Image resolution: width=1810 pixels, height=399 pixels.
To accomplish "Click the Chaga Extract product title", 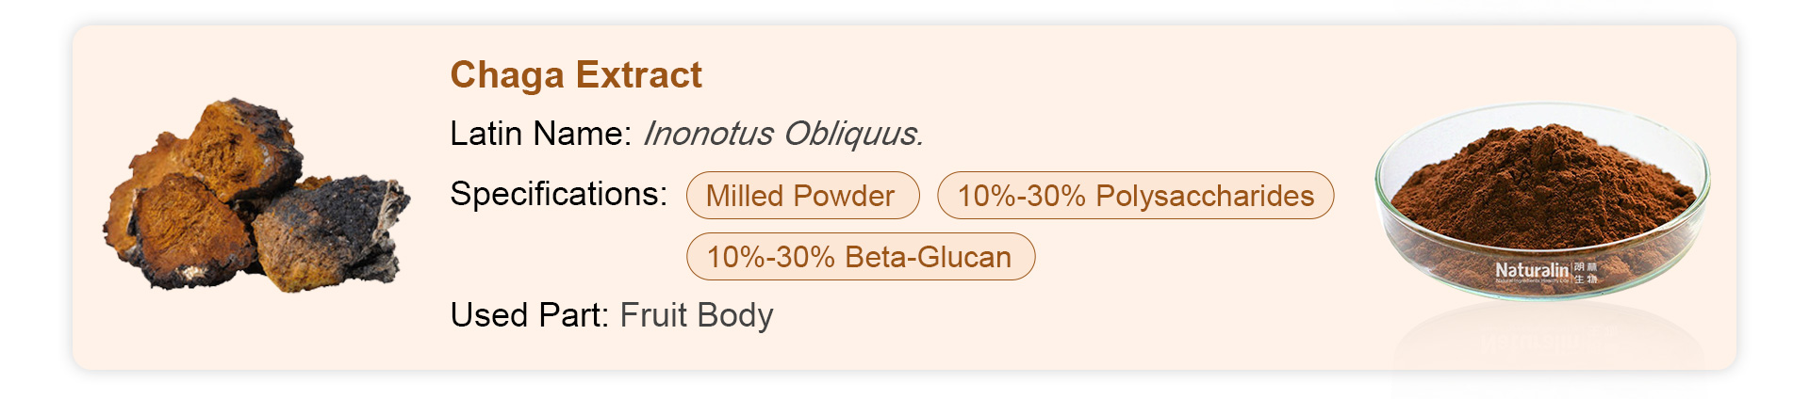I will [x=576, y=75].
